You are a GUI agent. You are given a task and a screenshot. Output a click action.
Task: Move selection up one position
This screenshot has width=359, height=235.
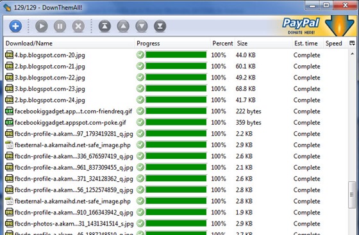[x=123, y=26]
